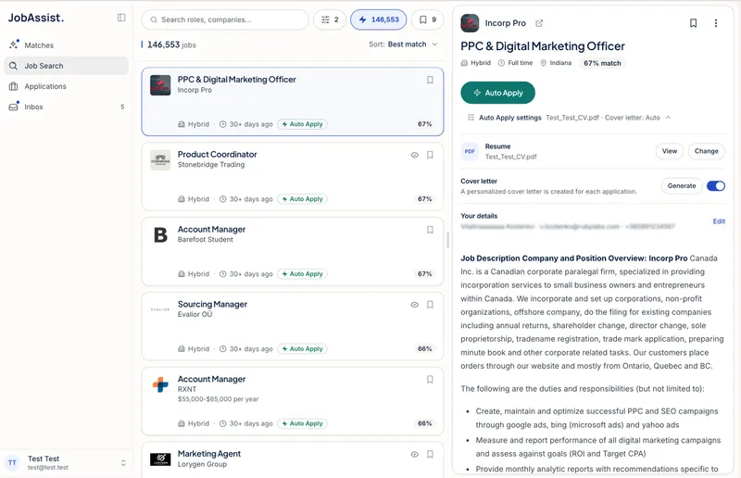
Task: Collapse Auto Apply settings chevron
Action: (x=668, y=118)
